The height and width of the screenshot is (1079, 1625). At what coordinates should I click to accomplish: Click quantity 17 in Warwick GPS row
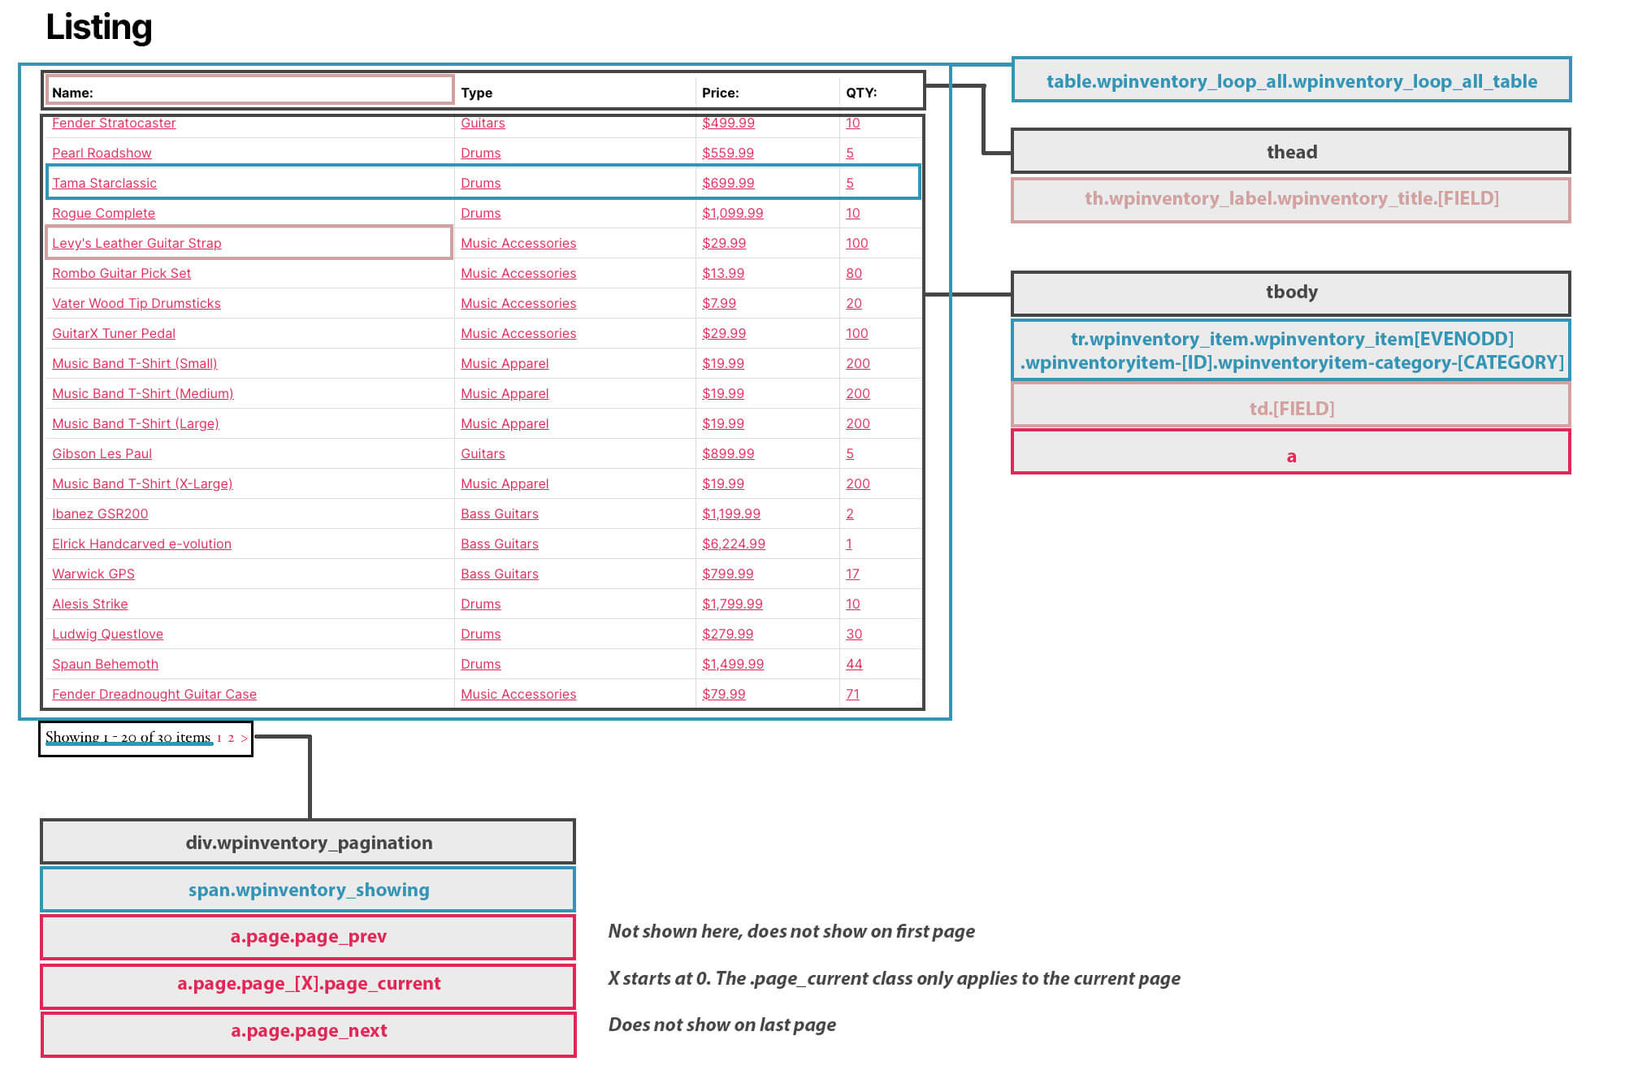pyautogui.click(x=852, y=574)
